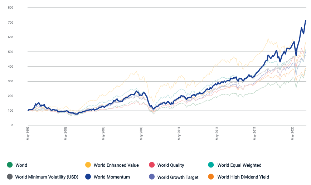Click the May 2002 x-axis label
Screen dimensions: 311x185
[x=65, y=133]
